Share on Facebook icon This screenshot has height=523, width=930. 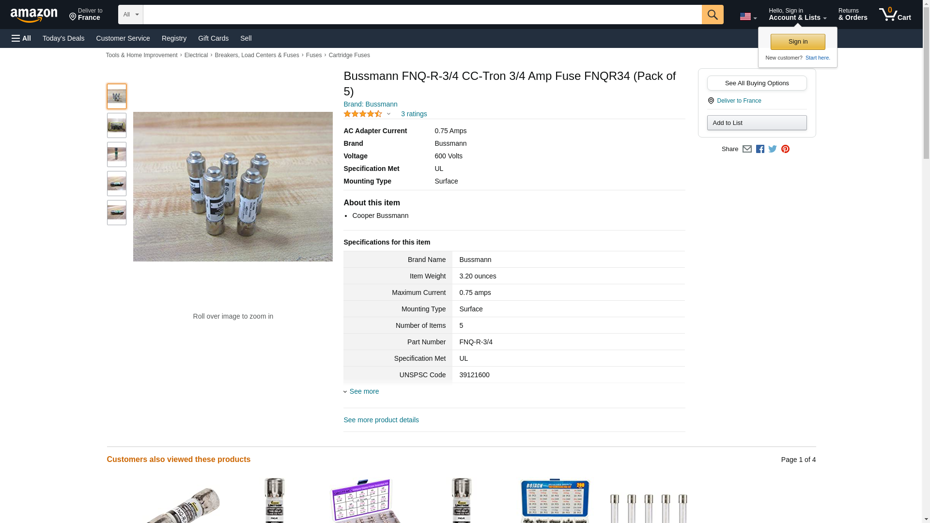pos(760,149)
